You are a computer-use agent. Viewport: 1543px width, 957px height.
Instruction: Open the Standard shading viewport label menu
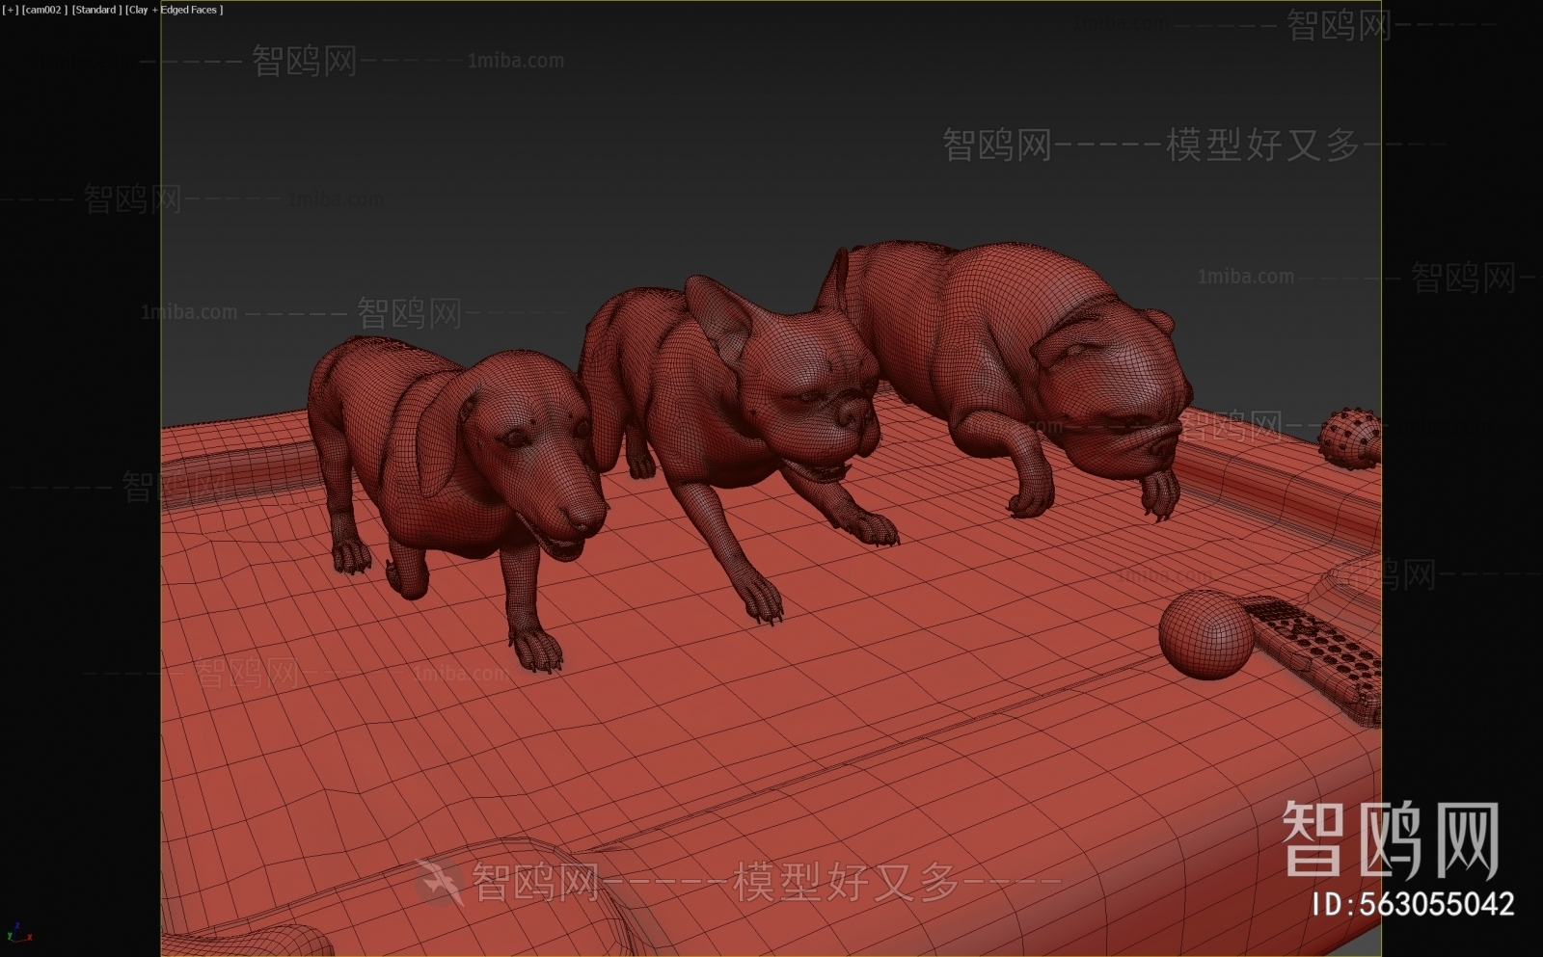(96, 10)
